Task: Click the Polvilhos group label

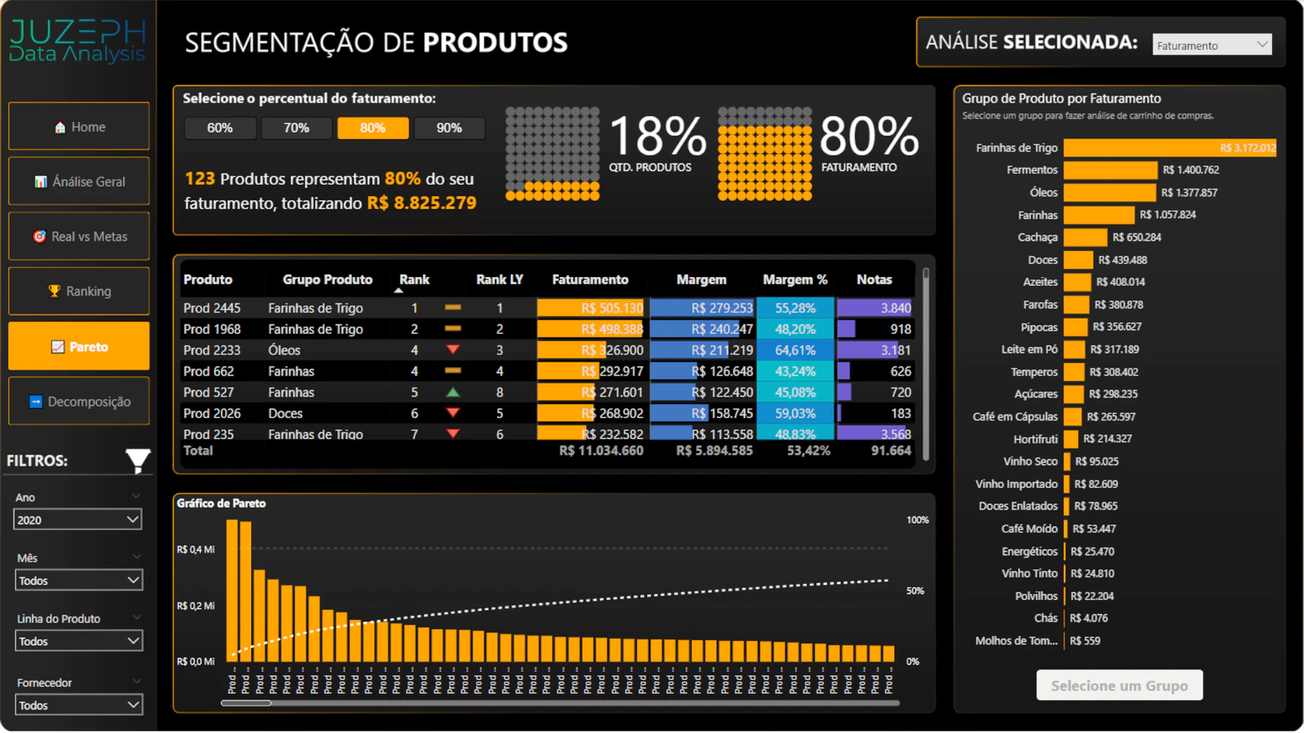Action: [x=1036, y=596]
